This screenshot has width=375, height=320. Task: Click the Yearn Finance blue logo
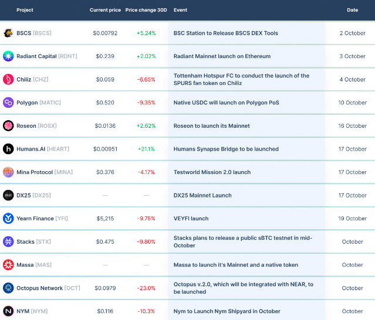click(x=8, y=218)
